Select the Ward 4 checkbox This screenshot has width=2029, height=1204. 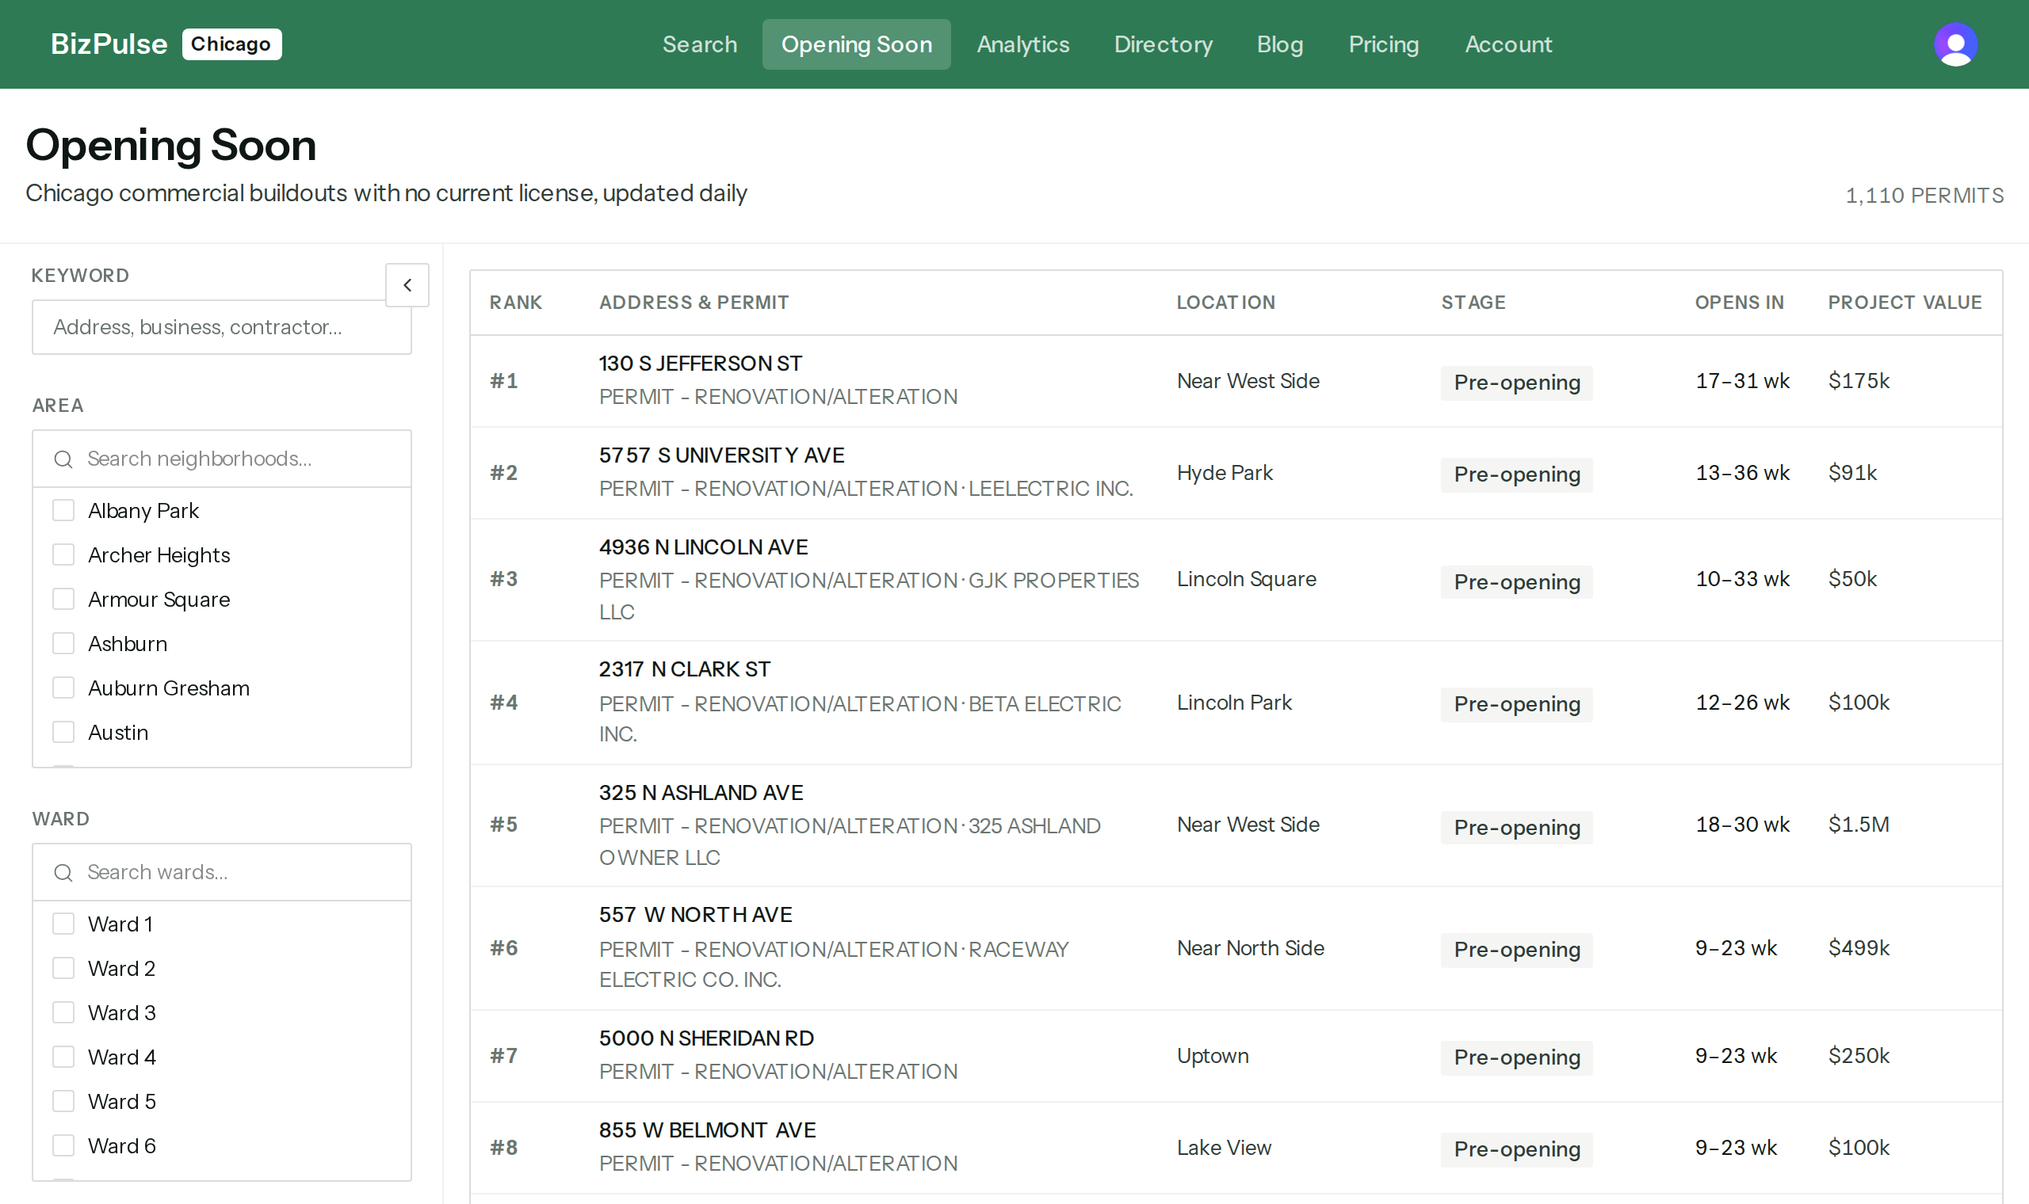[x=63, y=1057]
